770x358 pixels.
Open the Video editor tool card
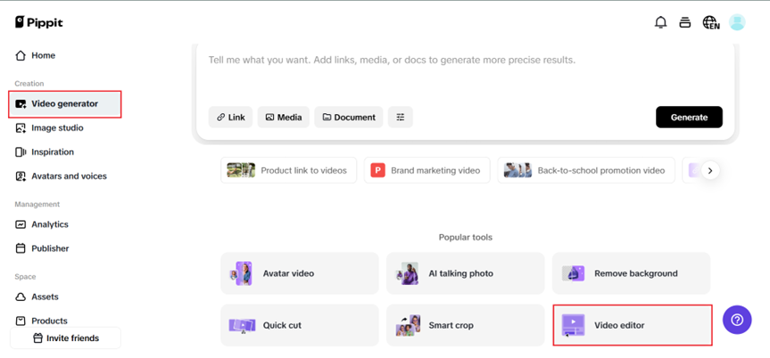coord(632,325)
